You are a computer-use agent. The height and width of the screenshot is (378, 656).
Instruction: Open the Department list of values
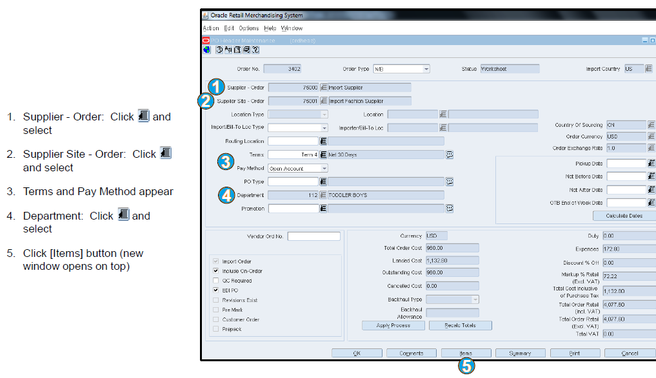pyautogui.click(x=323, y=194)
